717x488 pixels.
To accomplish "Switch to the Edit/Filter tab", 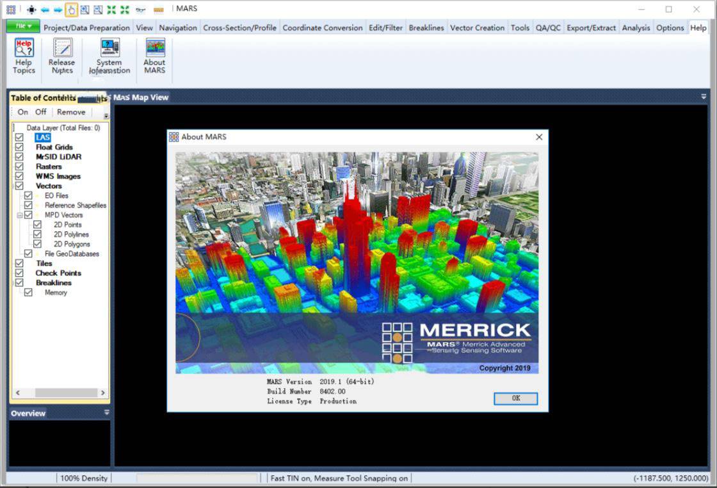I will [385, 28].
